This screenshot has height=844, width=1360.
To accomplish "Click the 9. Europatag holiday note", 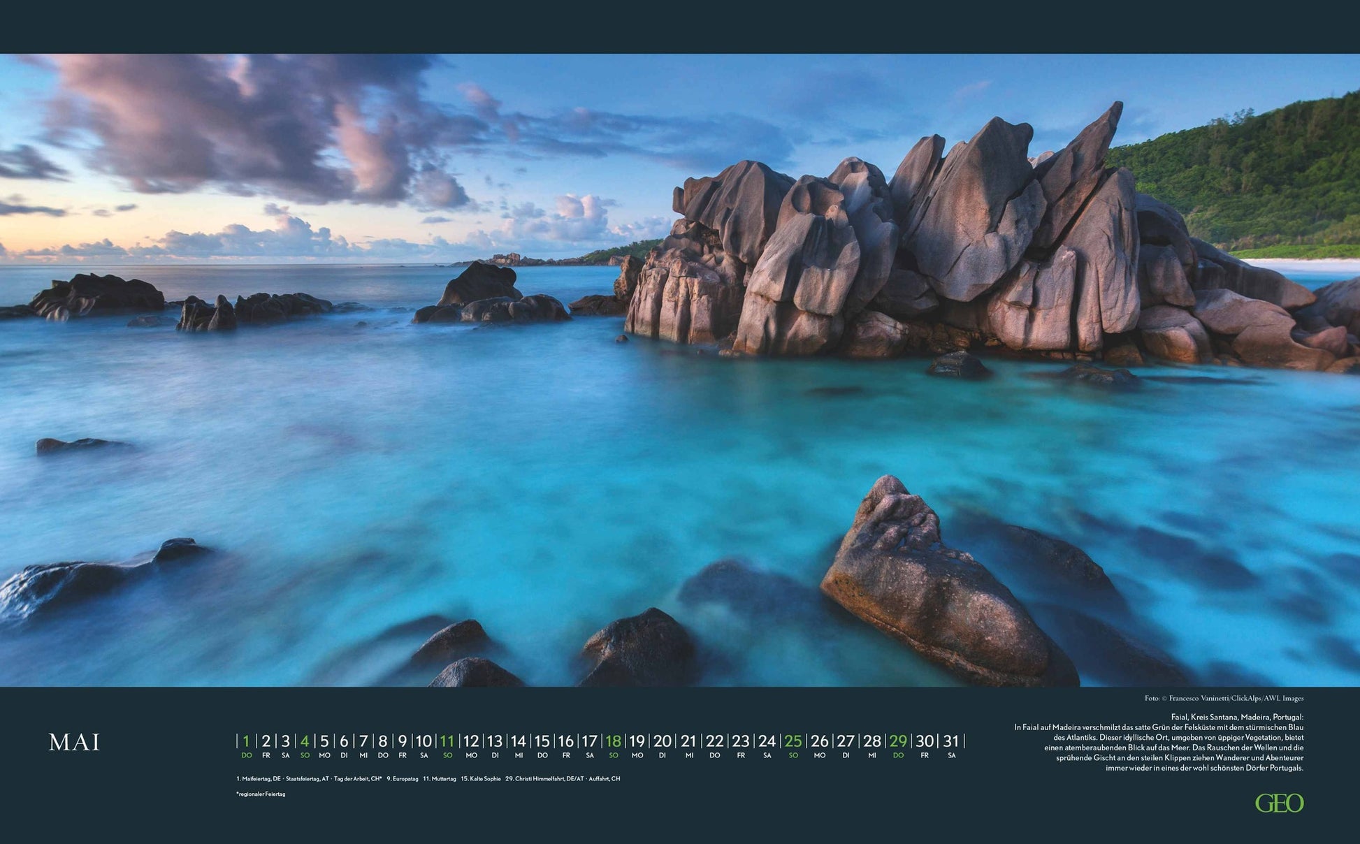I will tap(402, 778).
